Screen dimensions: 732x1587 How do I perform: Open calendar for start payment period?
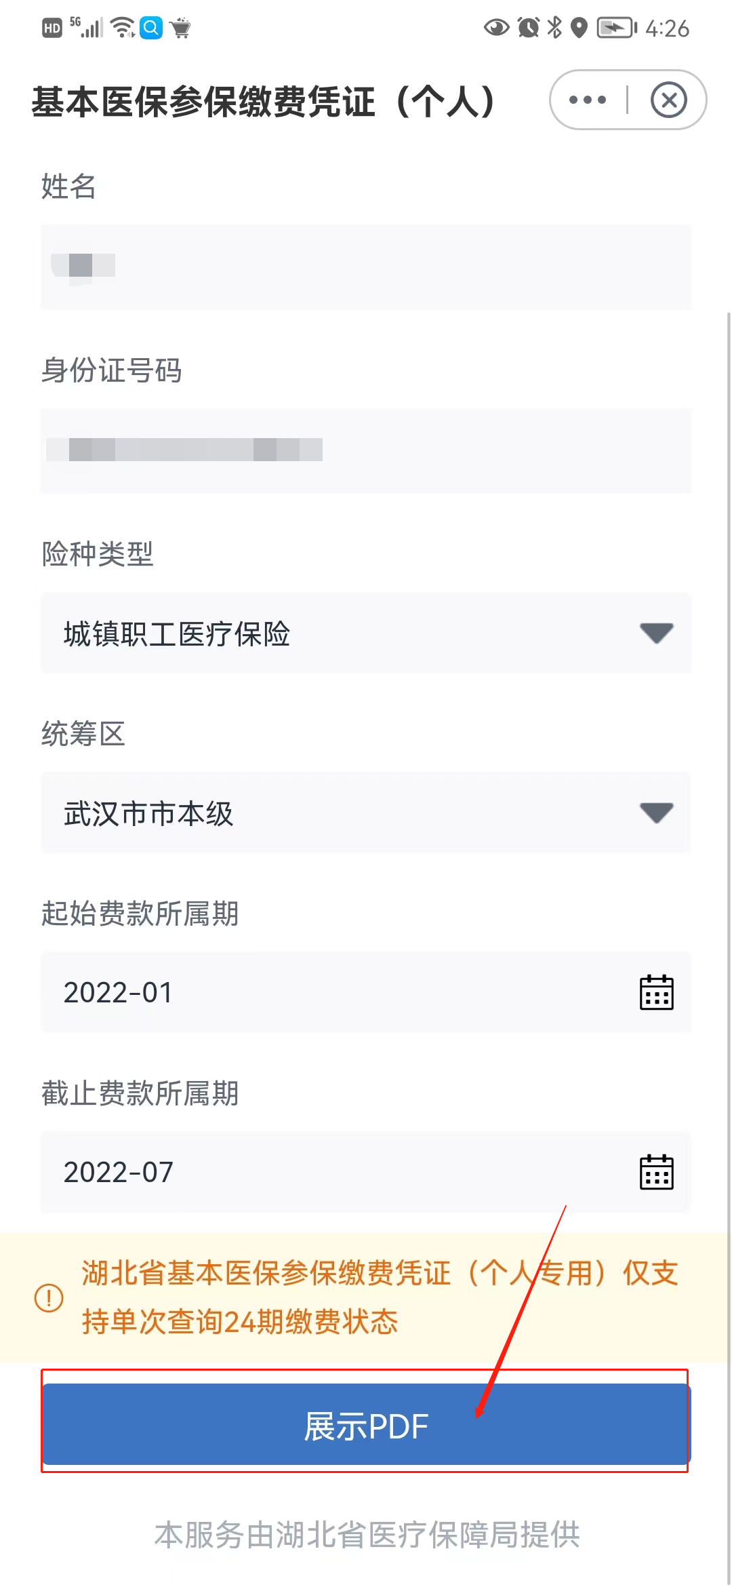pos(656,993)
